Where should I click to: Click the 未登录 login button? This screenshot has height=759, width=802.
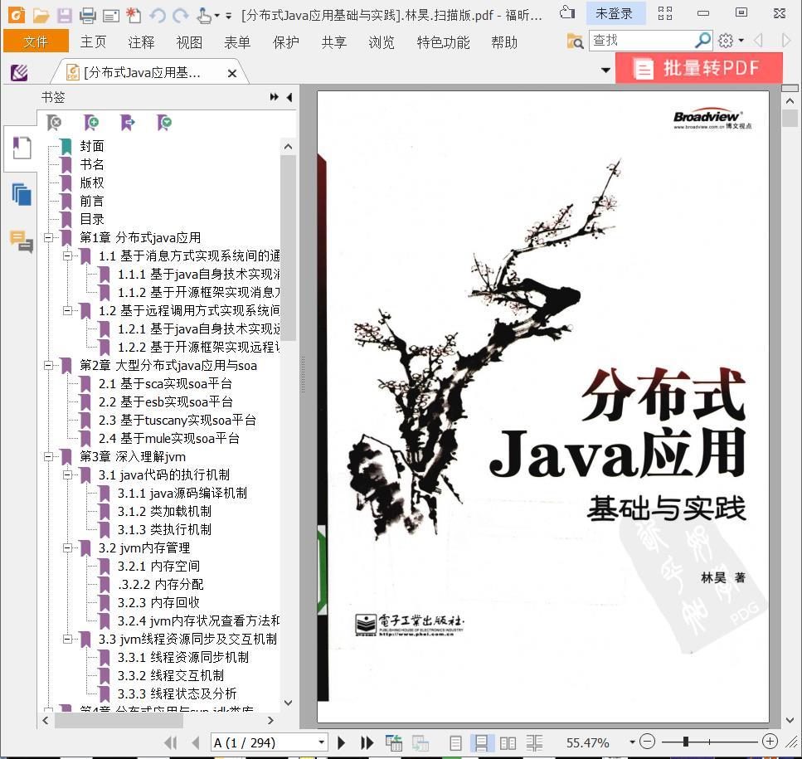tap(615, 13)
